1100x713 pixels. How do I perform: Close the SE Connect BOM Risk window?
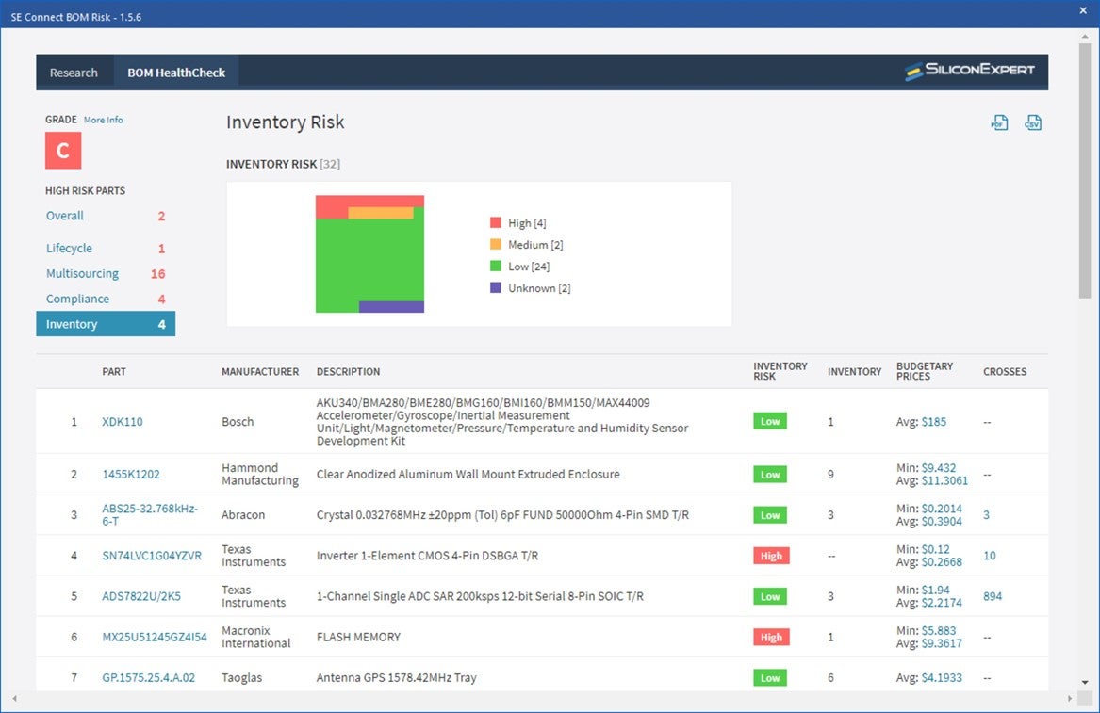[1083, 10]
